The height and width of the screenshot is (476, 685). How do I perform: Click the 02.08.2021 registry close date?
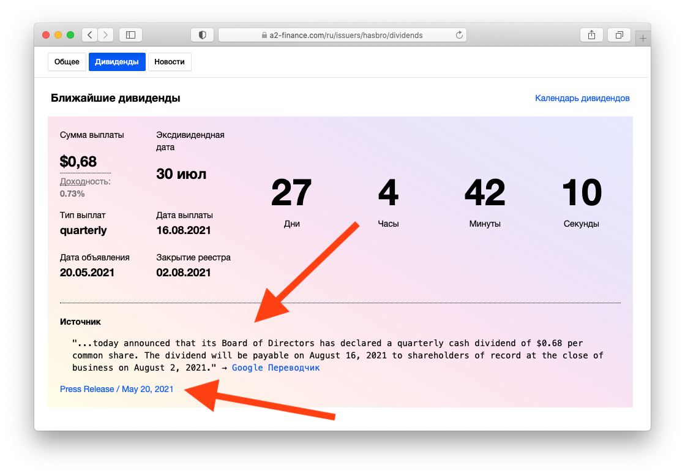(x=184, y=273)
